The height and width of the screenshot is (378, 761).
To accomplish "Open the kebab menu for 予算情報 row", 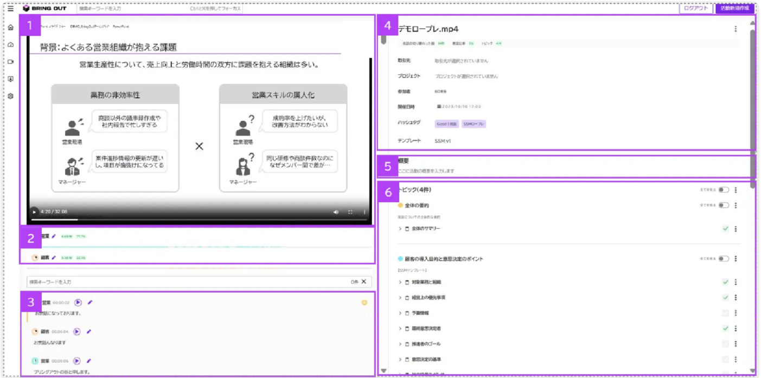I will point(736,313).
